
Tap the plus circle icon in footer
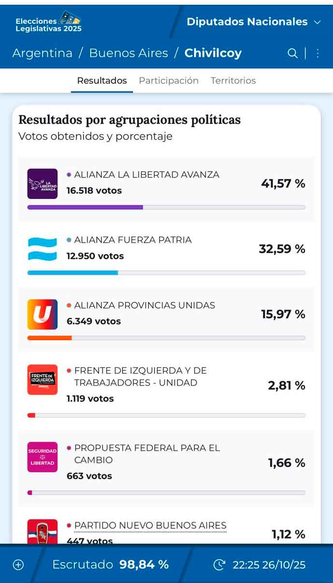point(18,565)
